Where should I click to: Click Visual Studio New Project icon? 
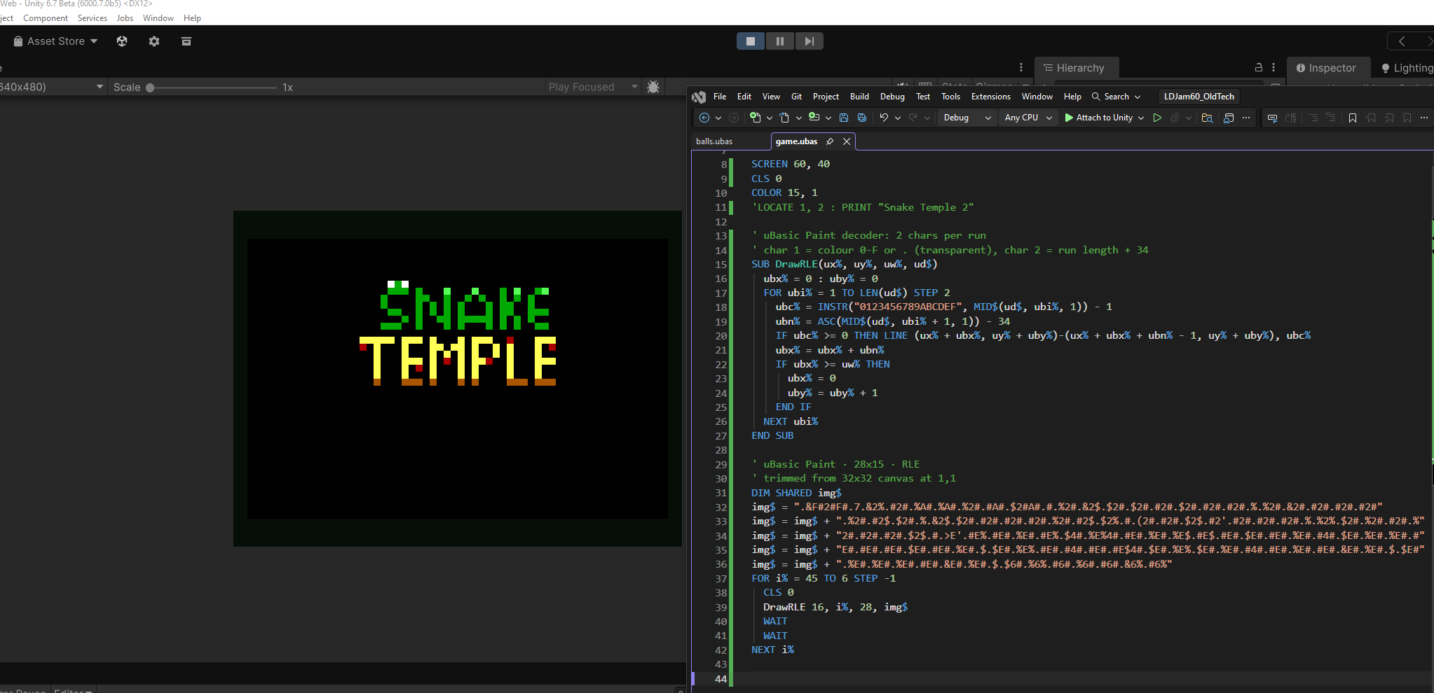(755, 118)
